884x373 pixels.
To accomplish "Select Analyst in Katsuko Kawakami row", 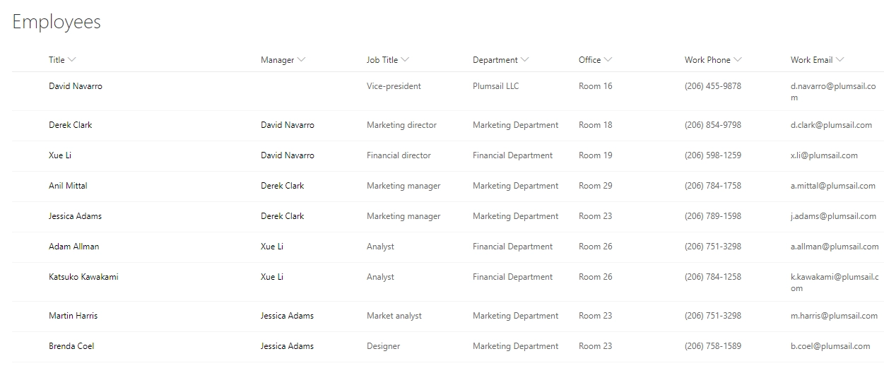I will [380, 277].
